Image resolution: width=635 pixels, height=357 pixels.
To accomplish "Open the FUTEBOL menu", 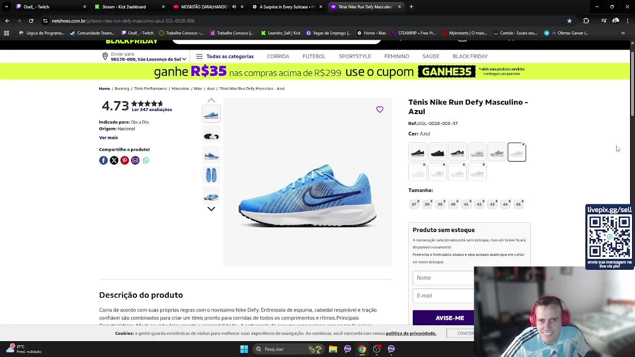I will [314, 57].
